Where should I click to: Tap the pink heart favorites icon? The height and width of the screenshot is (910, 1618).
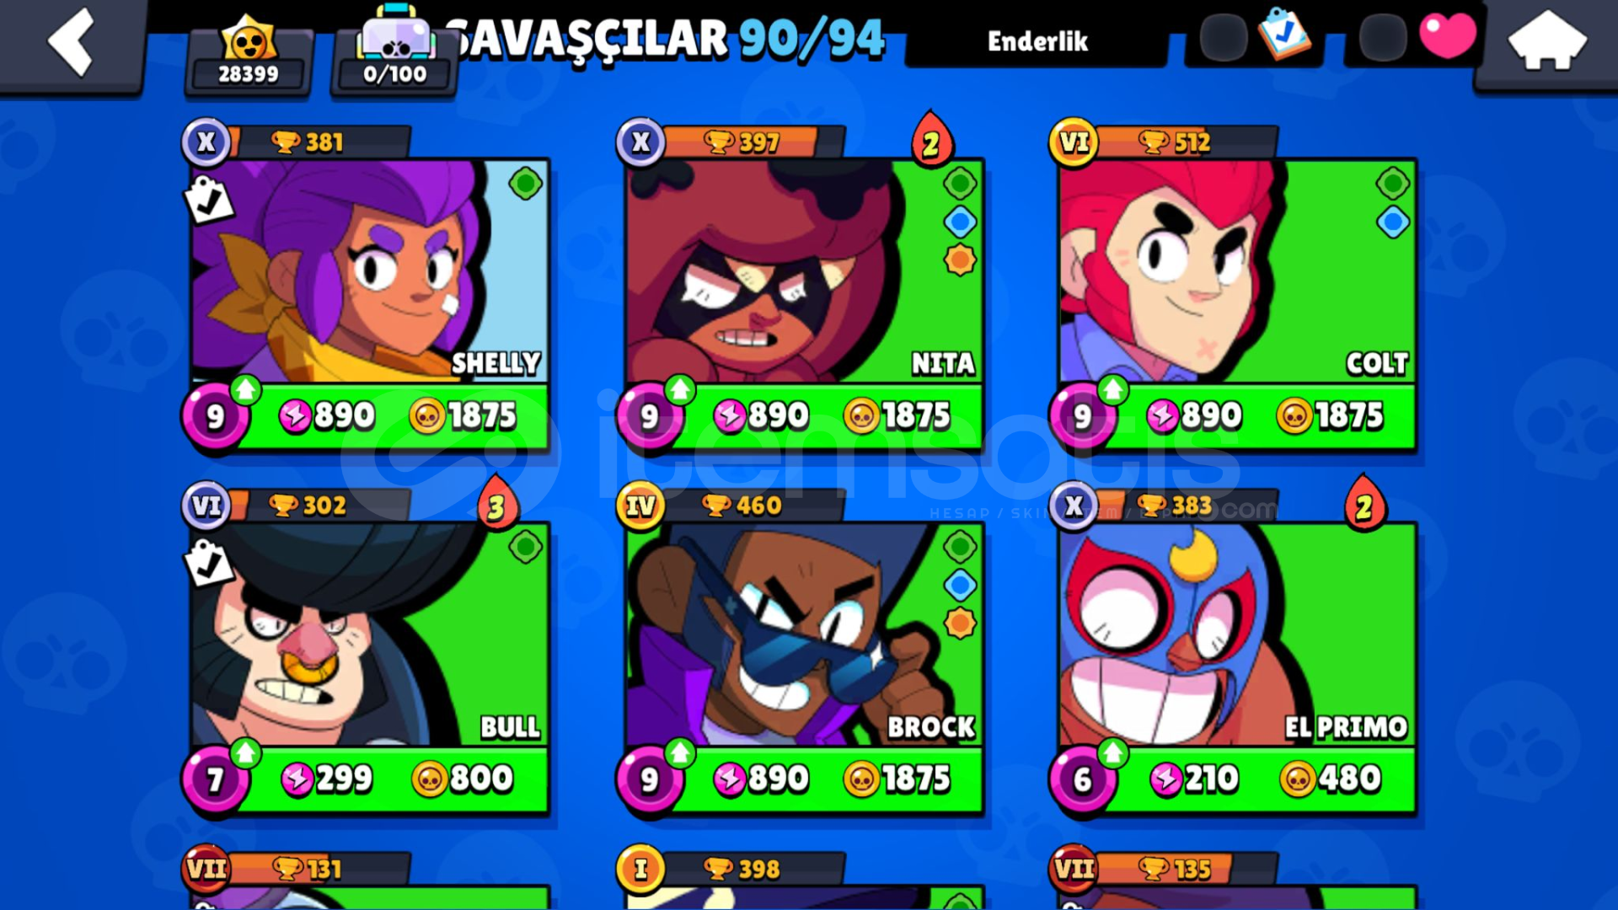[x=1447, y=36]
